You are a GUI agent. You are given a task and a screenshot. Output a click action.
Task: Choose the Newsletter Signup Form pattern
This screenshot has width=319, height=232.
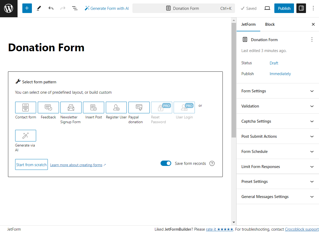tap(71, 108)
